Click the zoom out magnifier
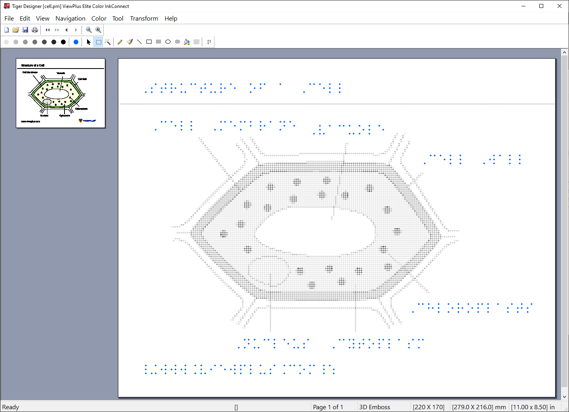This screenshot has width=569, height=412. pos(89,30)
